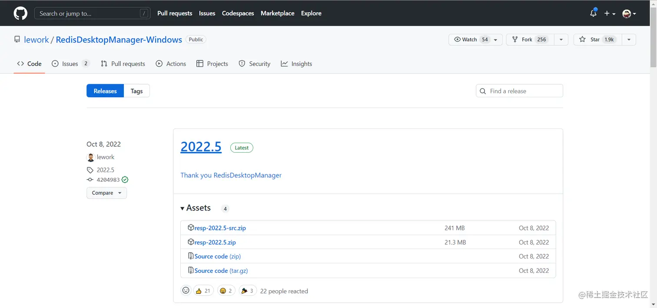Open Marketplace in the top navigation
Image resolution: width=657 pixels, height=308 pixels.
coord(277,13)
